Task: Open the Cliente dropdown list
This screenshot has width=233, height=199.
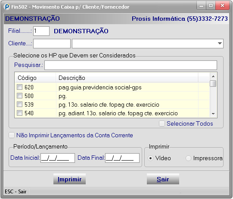Action: [220, 44]
